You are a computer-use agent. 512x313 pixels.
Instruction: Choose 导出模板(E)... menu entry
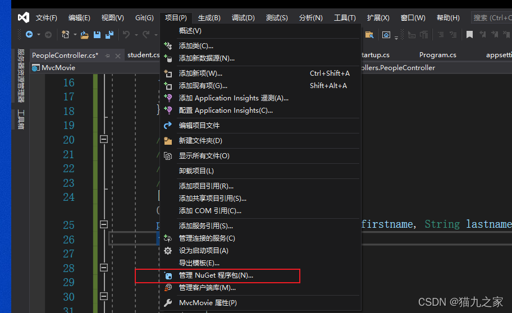click(260, 263)
